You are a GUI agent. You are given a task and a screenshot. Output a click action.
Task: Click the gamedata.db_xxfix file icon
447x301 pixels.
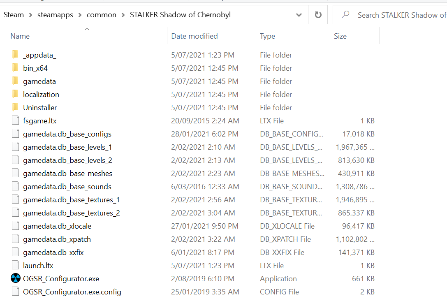(x=15, y=252)
